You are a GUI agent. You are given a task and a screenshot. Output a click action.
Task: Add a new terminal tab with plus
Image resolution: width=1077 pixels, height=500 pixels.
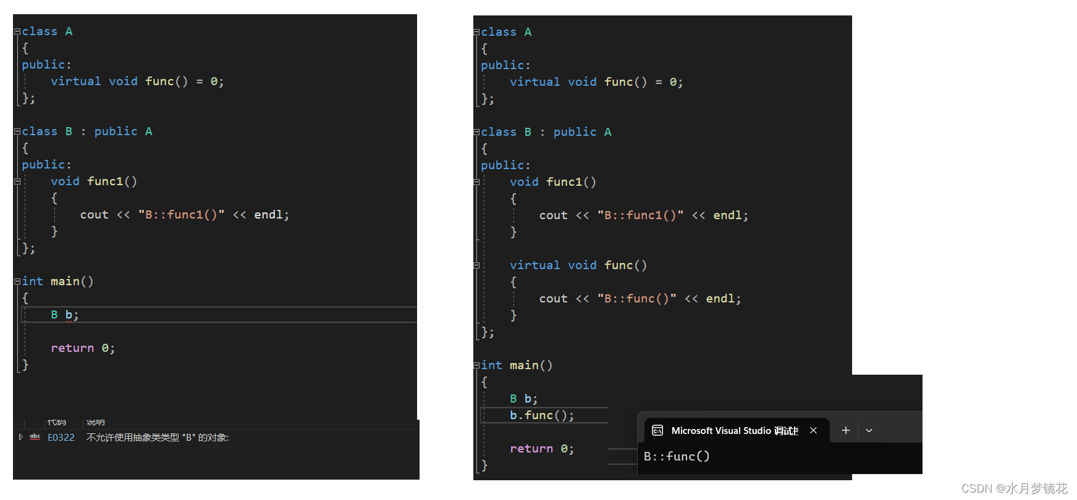[x=846, y=430]
